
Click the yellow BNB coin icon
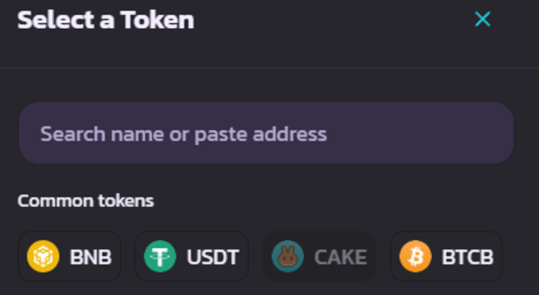coord(43,256)
